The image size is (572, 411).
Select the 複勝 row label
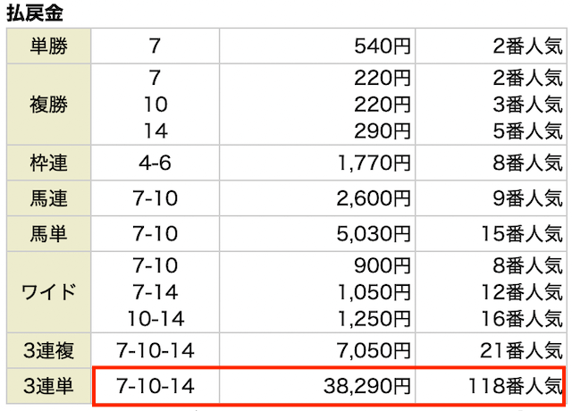pyautogui.click(x=48, y=105)
